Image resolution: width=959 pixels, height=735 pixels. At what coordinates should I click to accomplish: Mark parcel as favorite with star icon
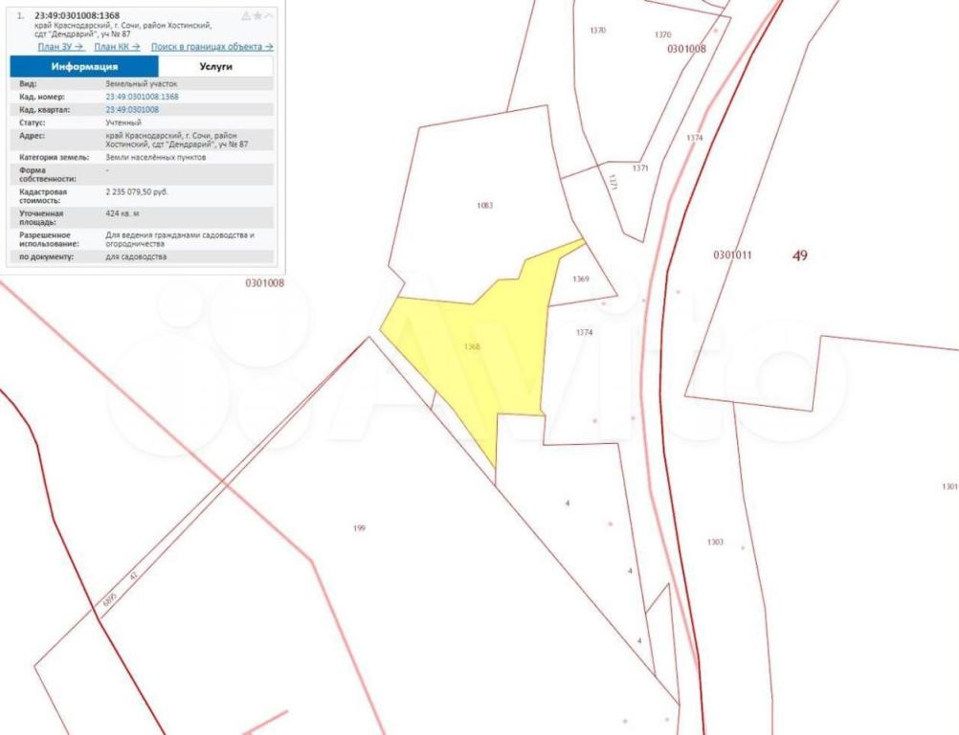point(257,16)
